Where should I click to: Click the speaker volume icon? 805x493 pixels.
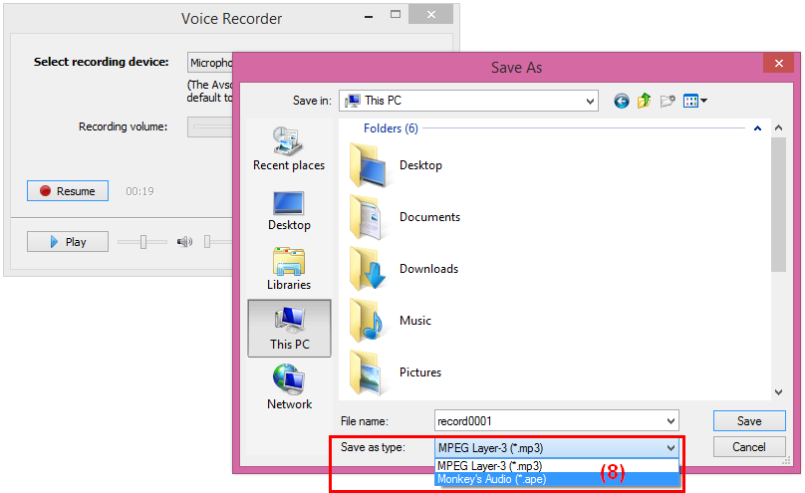pyautogui.click(x=184, y=242)
